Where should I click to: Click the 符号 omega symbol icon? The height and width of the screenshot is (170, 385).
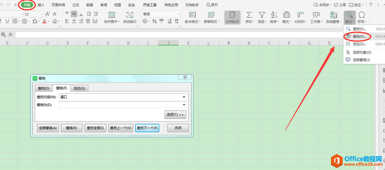pos(362,15)
